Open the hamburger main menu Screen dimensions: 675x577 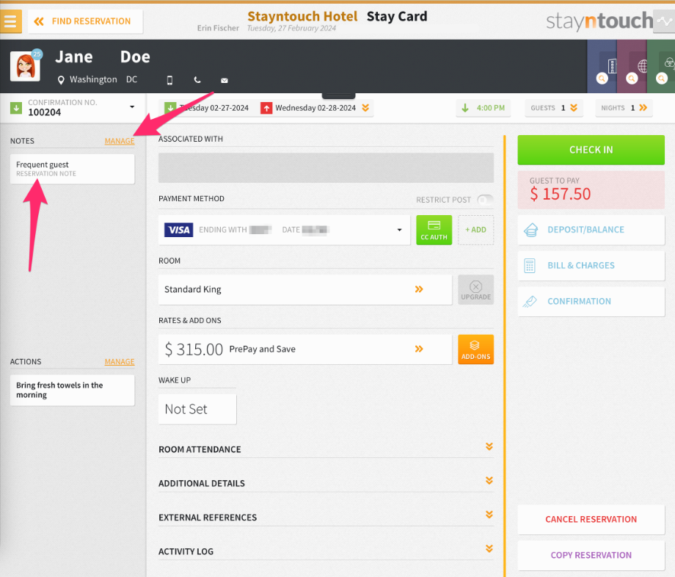(11, 21)
